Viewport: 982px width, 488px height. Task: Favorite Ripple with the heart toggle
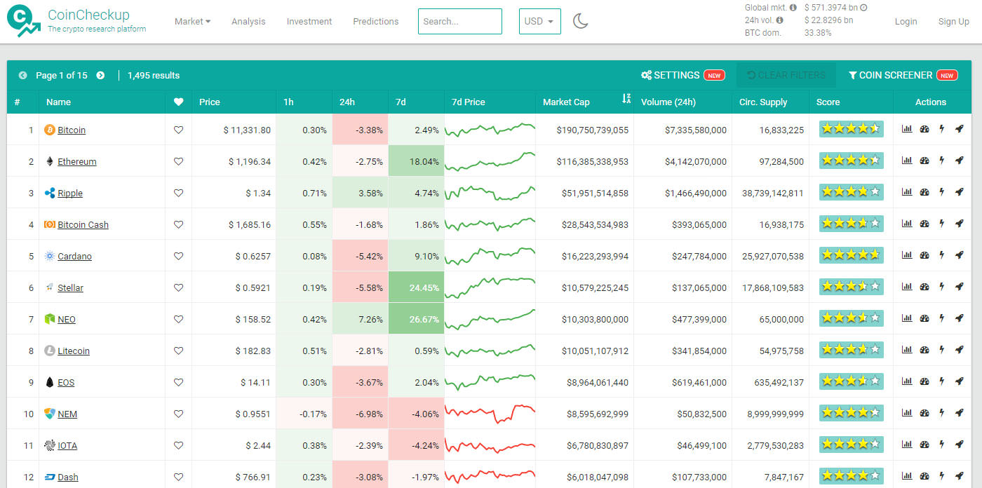(x=178, y=193)
